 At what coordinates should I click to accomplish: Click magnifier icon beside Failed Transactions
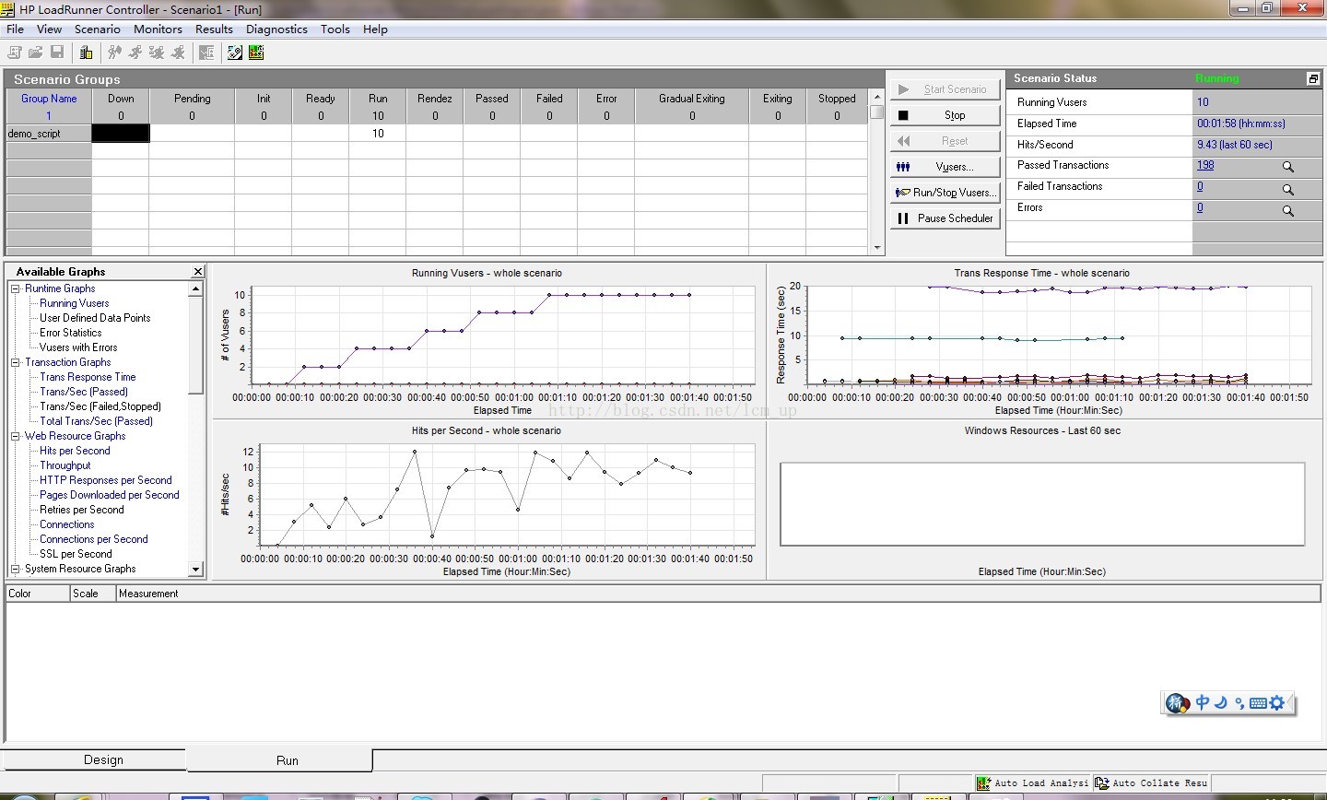tap(1287, 189)
